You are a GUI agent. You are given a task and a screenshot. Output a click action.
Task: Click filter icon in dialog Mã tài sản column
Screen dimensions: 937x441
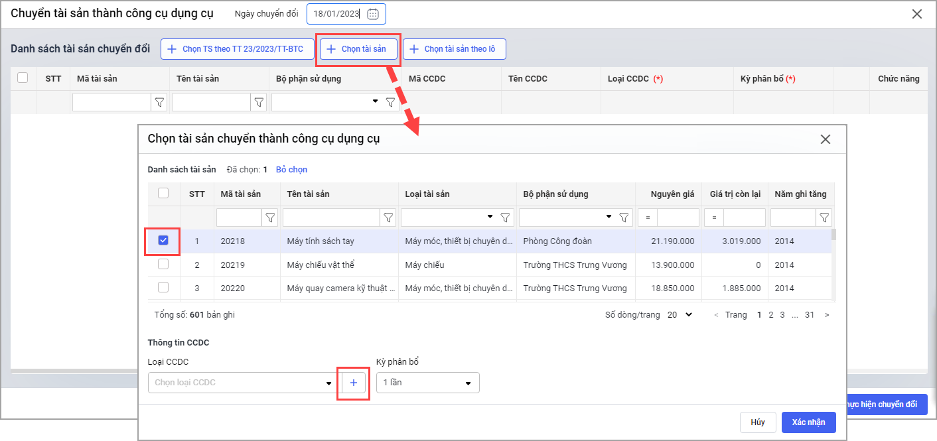(270, 218)
